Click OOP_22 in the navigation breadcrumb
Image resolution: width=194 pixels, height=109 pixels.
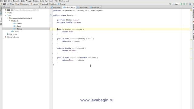coord(5,4)
